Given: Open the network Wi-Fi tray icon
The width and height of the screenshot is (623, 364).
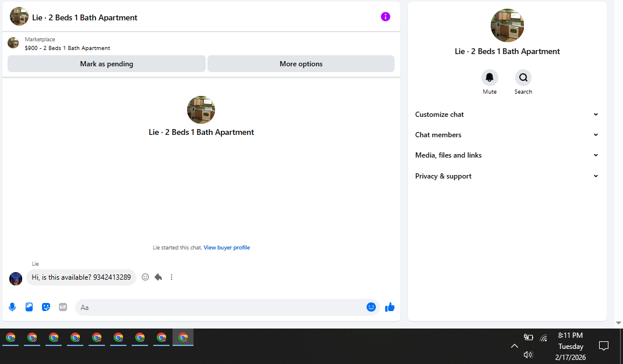Looking at the screenshot, I should point(544,338).
